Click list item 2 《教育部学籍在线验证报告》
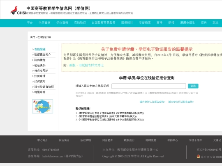 point(106,116)
